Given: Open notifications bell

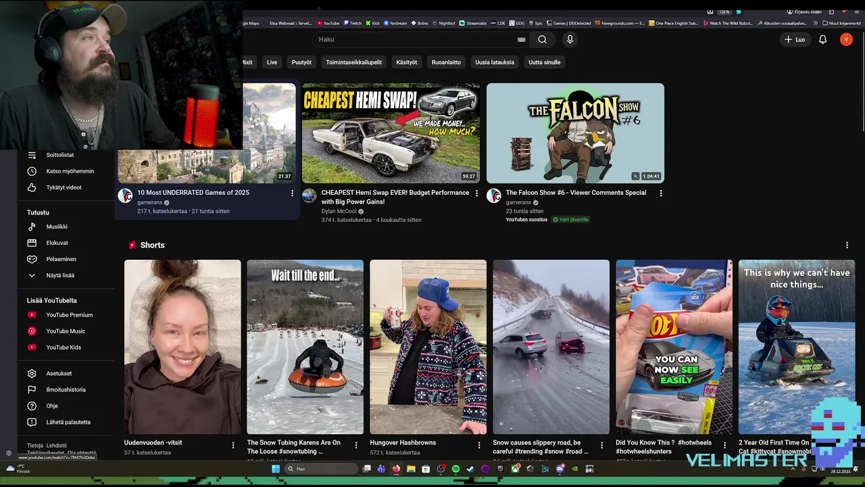Looking at the screenshot, I should point(822,40).
